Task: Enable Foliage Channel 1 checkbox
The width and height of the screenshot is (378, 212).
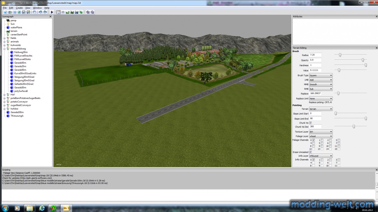Action: click(322, 140)
